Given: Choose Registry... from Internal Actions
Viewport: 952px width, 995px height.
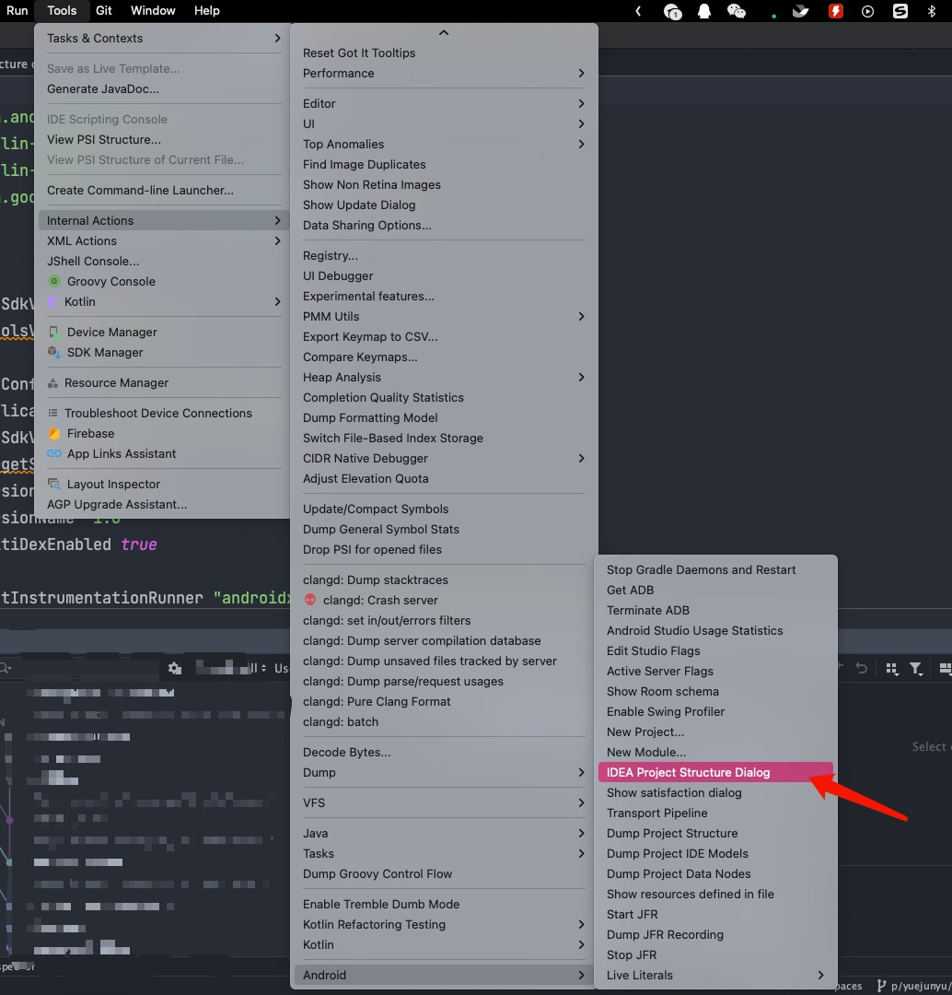Looking at the screenshot, I should 444,256.
